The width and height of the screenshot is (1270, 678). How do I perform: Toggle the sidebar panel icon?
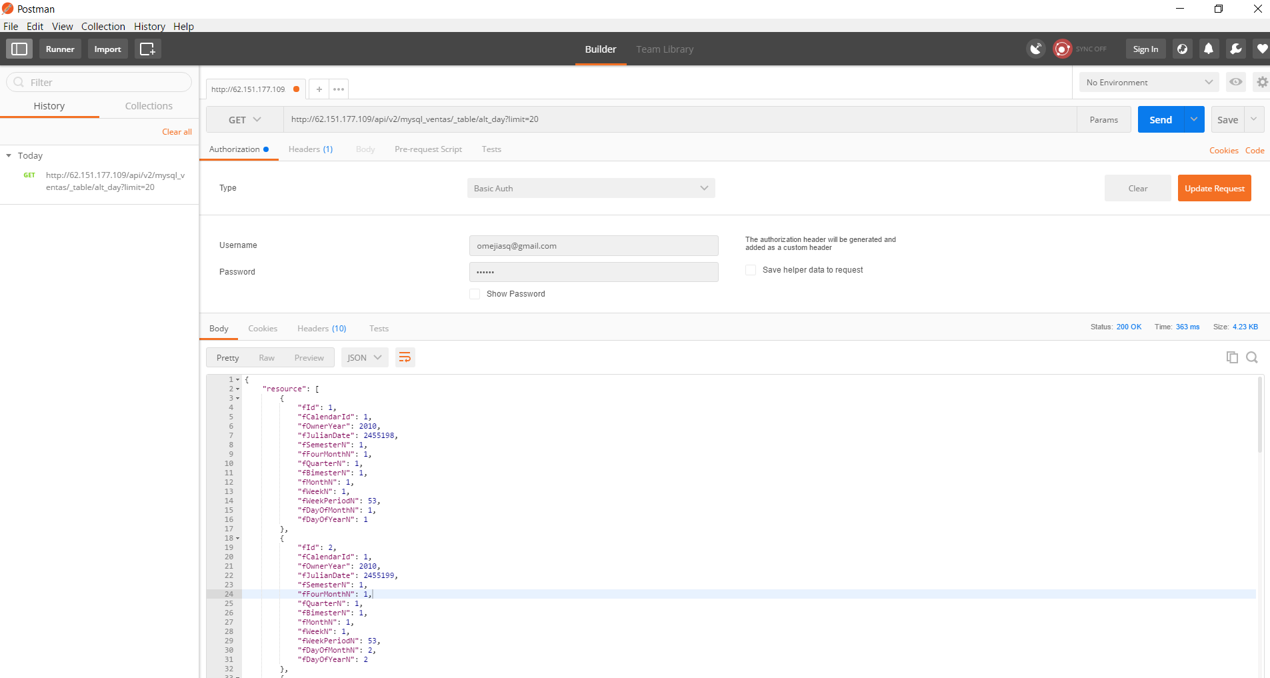19,49
